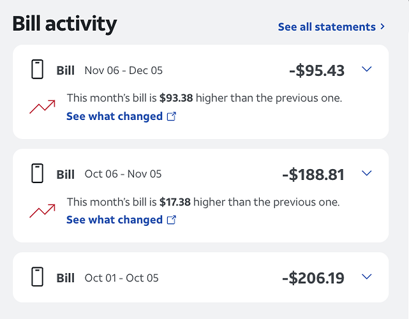
Task: Click the arrow beside See all statements
Action: pos(383,27)
